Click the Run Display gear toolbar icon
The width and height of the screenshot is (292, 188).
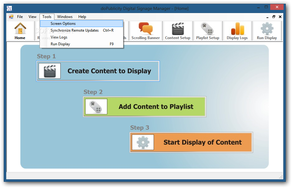tap(267, 31)
